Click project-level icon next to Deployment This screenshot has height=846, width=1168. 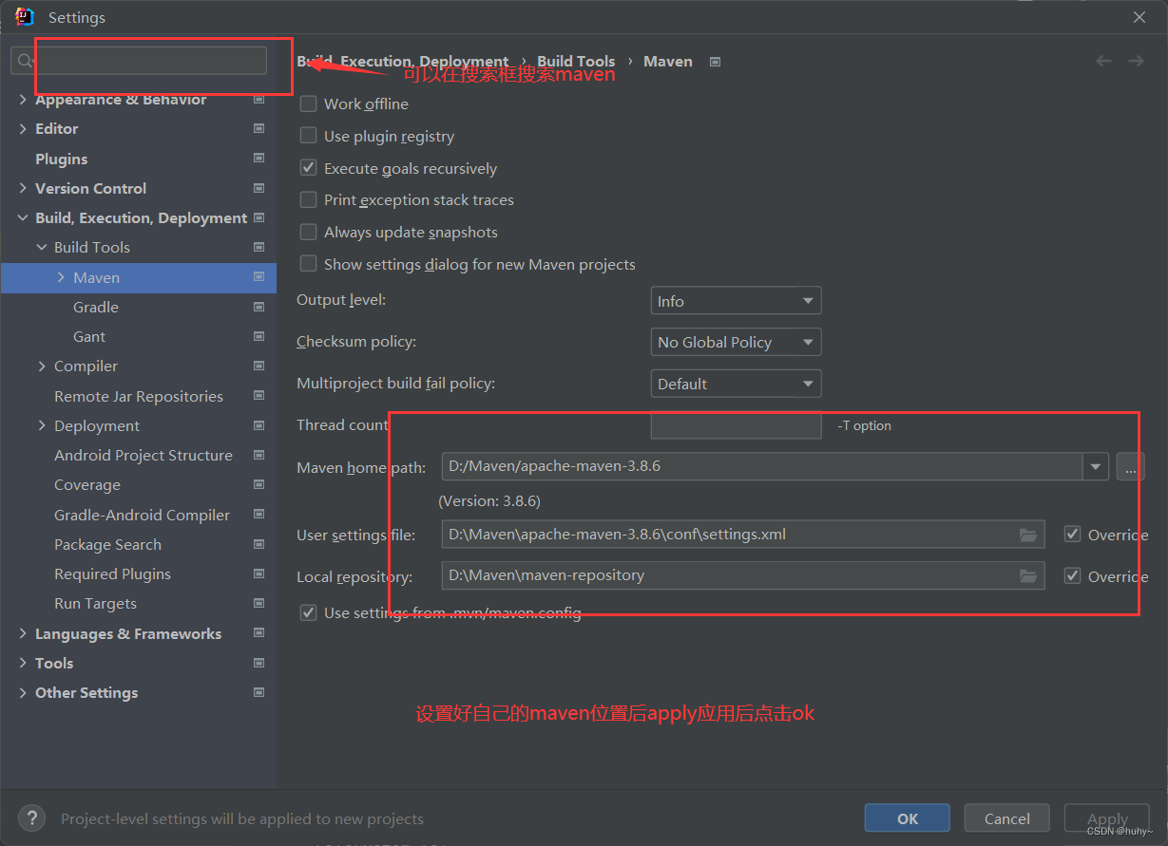pos(258,425)
